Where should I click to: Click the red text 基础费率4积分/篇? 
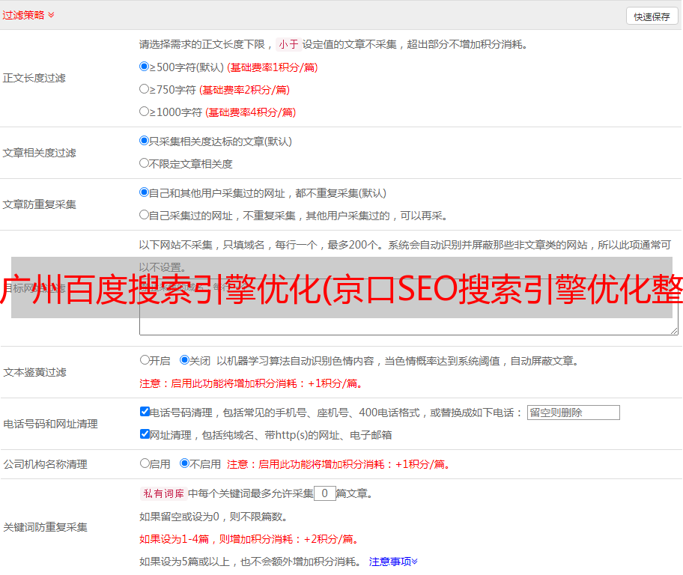tap(250, 112)
